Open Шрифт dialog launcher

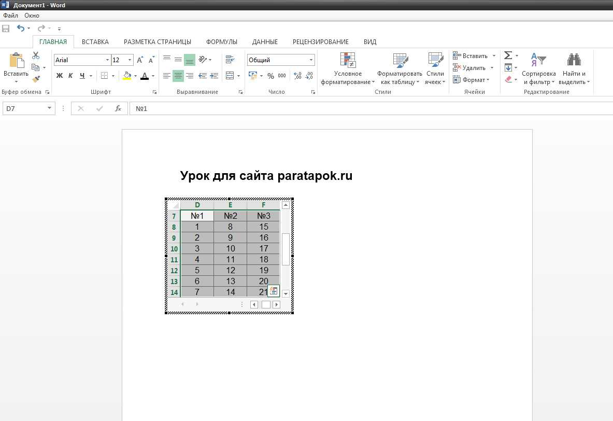(x=155, y=92)
